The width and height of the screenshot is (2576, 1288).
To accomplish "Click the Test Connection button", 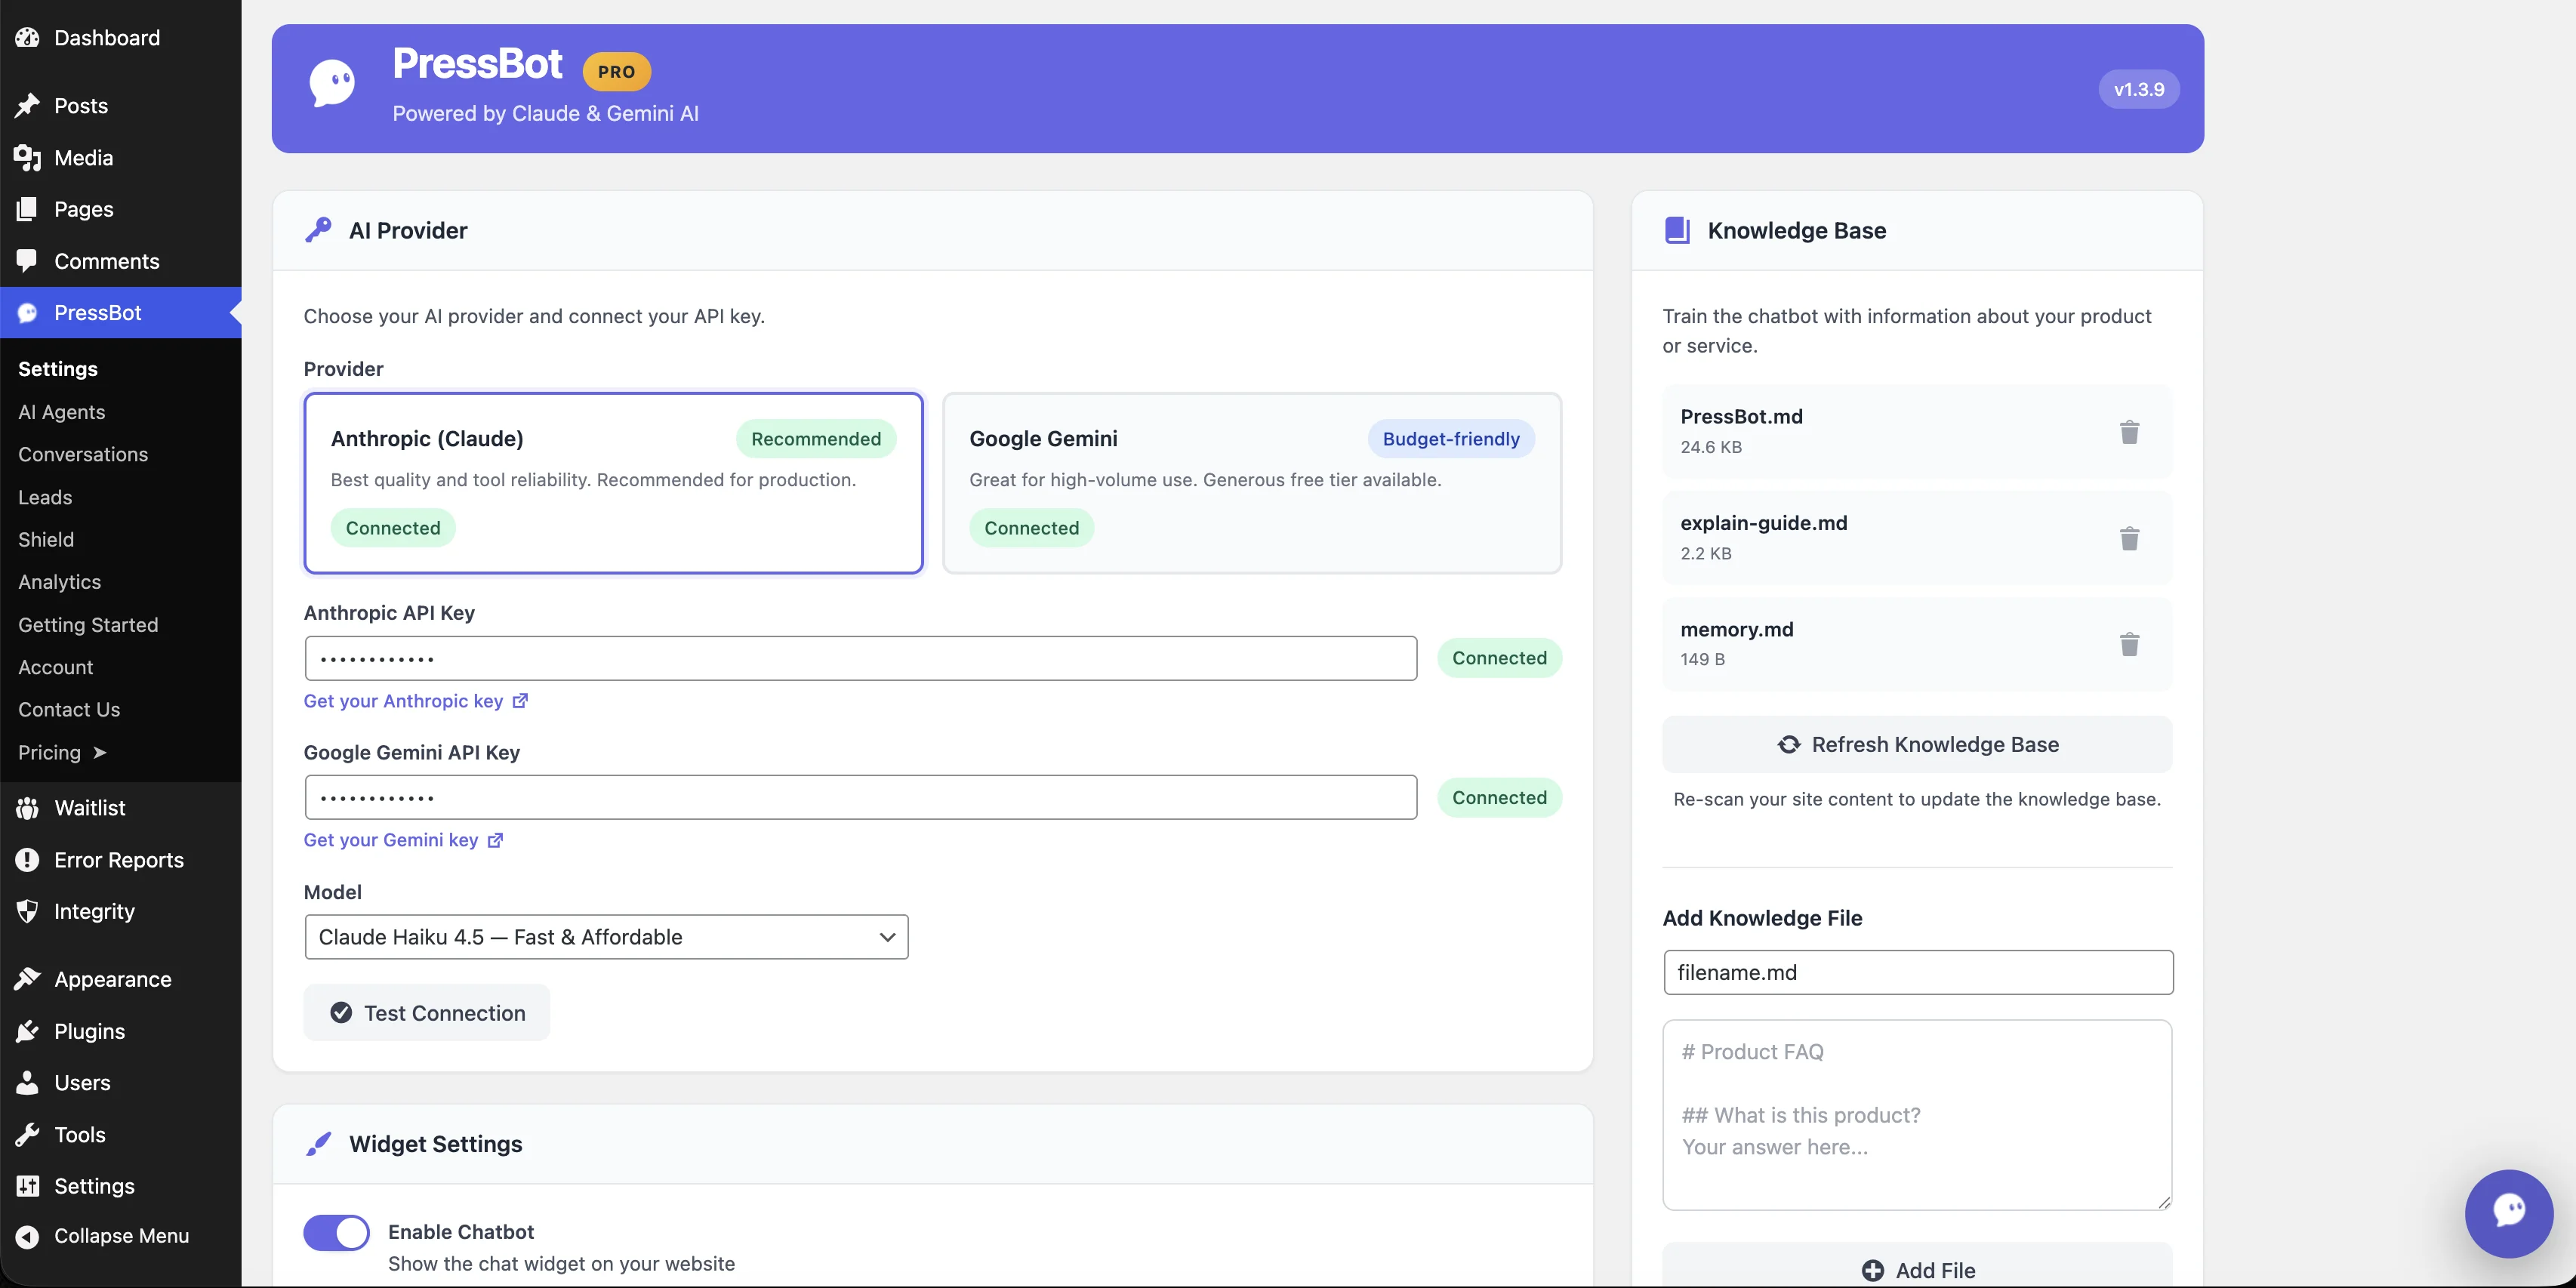I will [x=426, y=1012].
